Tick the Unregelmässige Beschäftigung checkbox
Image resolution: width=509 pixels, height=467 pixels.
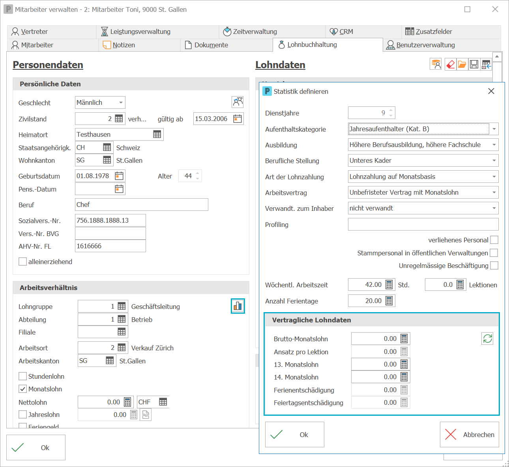[494, 266]
